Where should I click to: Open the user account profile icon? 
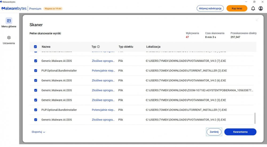pyautogui.click(x=261, y=9)
